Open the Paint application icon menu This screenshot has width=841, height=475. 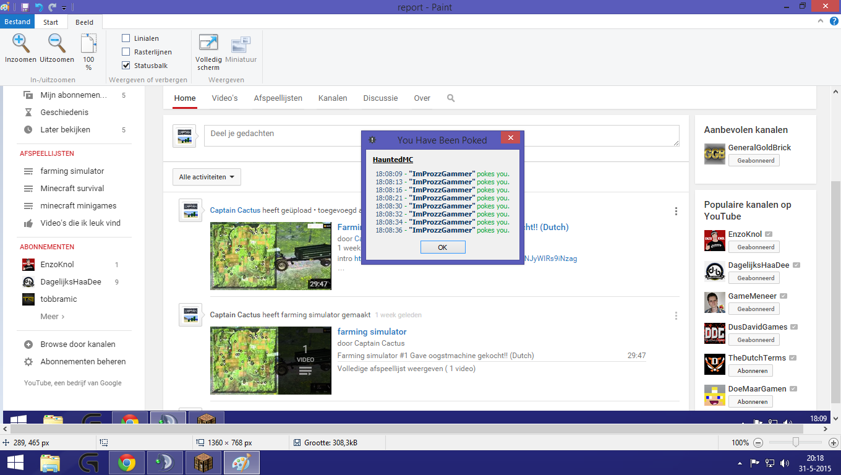pyautogui.click(x=5, y=7)
